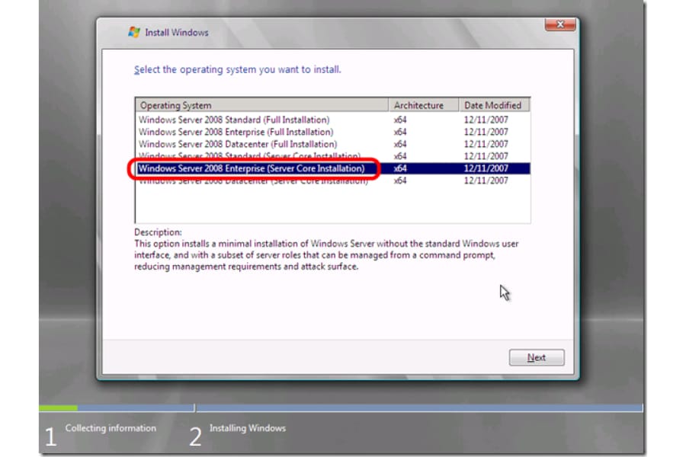Click 12/11/2007 in the Datacenter Full Installation row
686x457 pixels.
tap(486, 144)
